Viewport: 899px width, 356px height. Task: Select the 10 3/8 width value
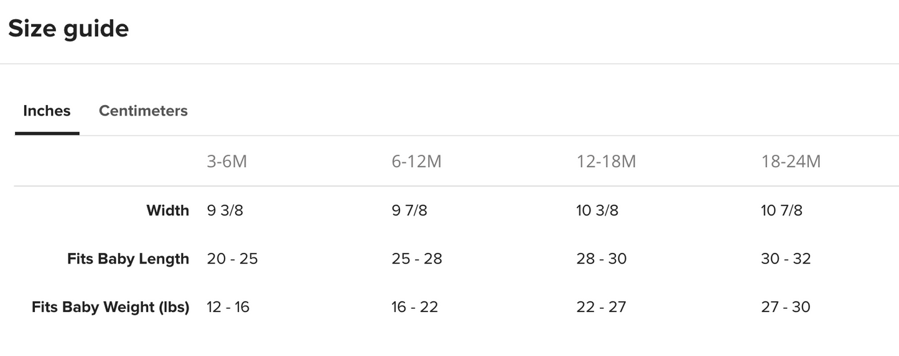(597, 211)
